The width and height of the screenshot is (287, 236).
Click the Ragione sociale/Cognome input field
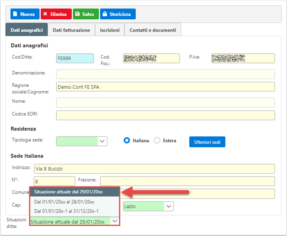click(x=165, y=87)
